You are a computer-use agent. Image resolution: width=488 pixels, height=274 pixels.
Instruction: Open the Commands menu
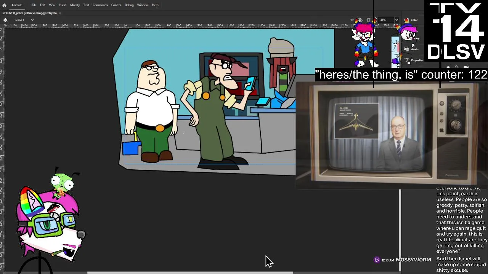pyautogui.click(x=100, y=5)
